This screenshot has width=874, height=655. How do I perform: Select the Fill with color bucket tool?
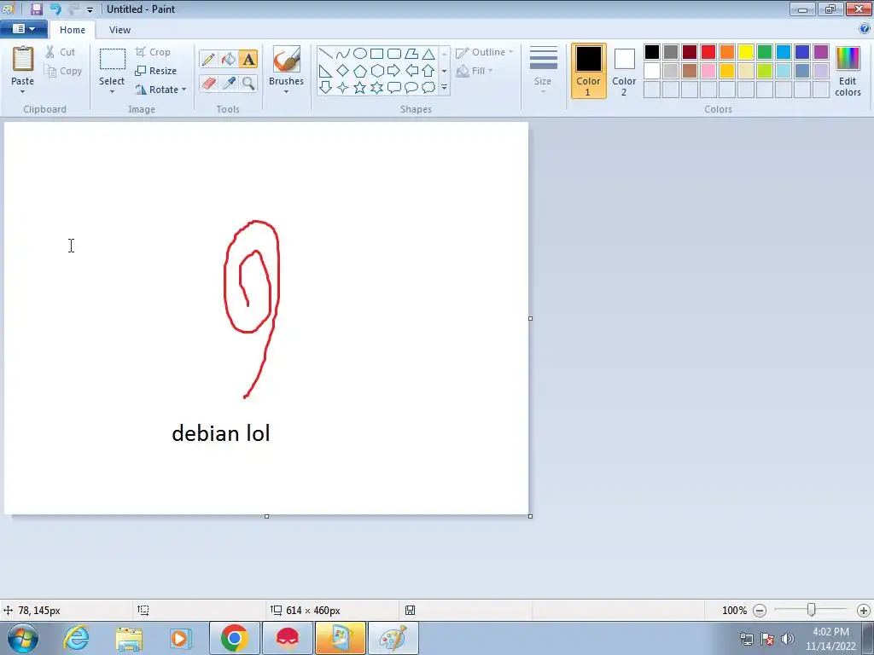pyautogui.click(x=229, y=60)
